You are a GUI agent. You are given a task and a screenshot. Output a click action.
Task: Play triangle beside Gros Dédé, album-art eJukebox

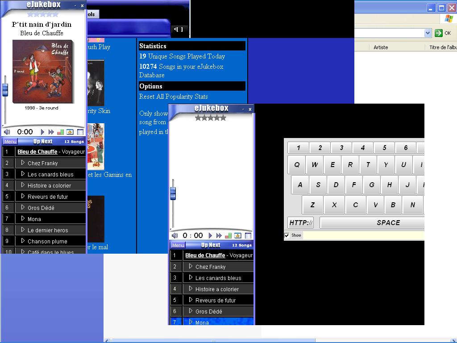point(23,207)
